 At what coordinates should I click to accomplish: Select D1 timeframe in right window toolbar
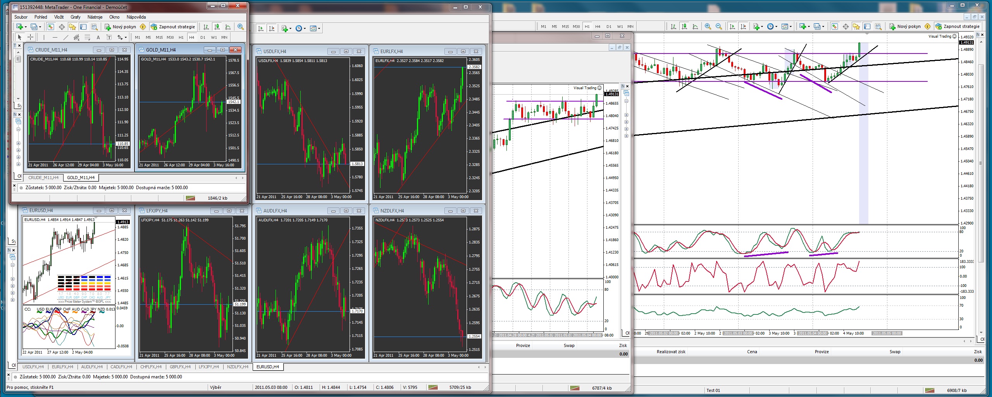pyautogui.click(x=609, y=26)
